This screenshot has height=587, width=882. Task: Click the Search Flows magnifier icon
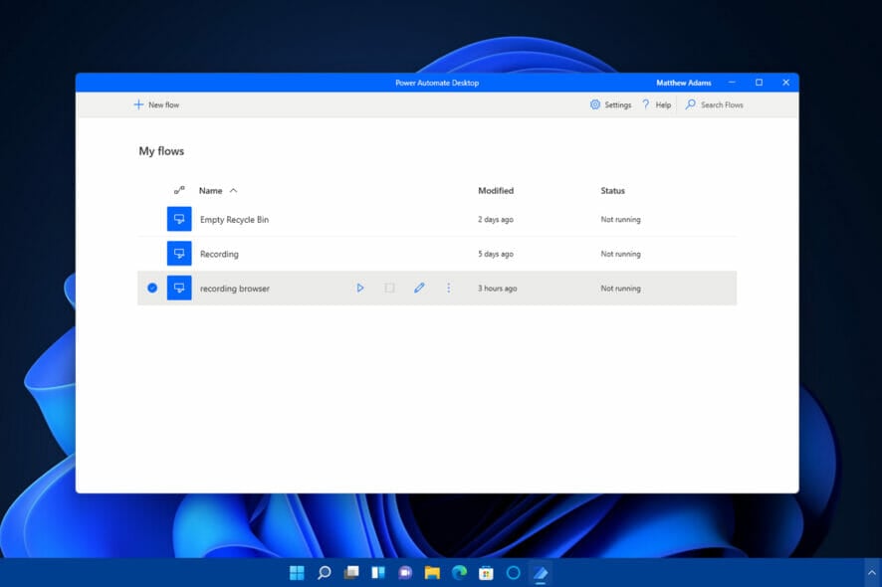click(690, 103)
